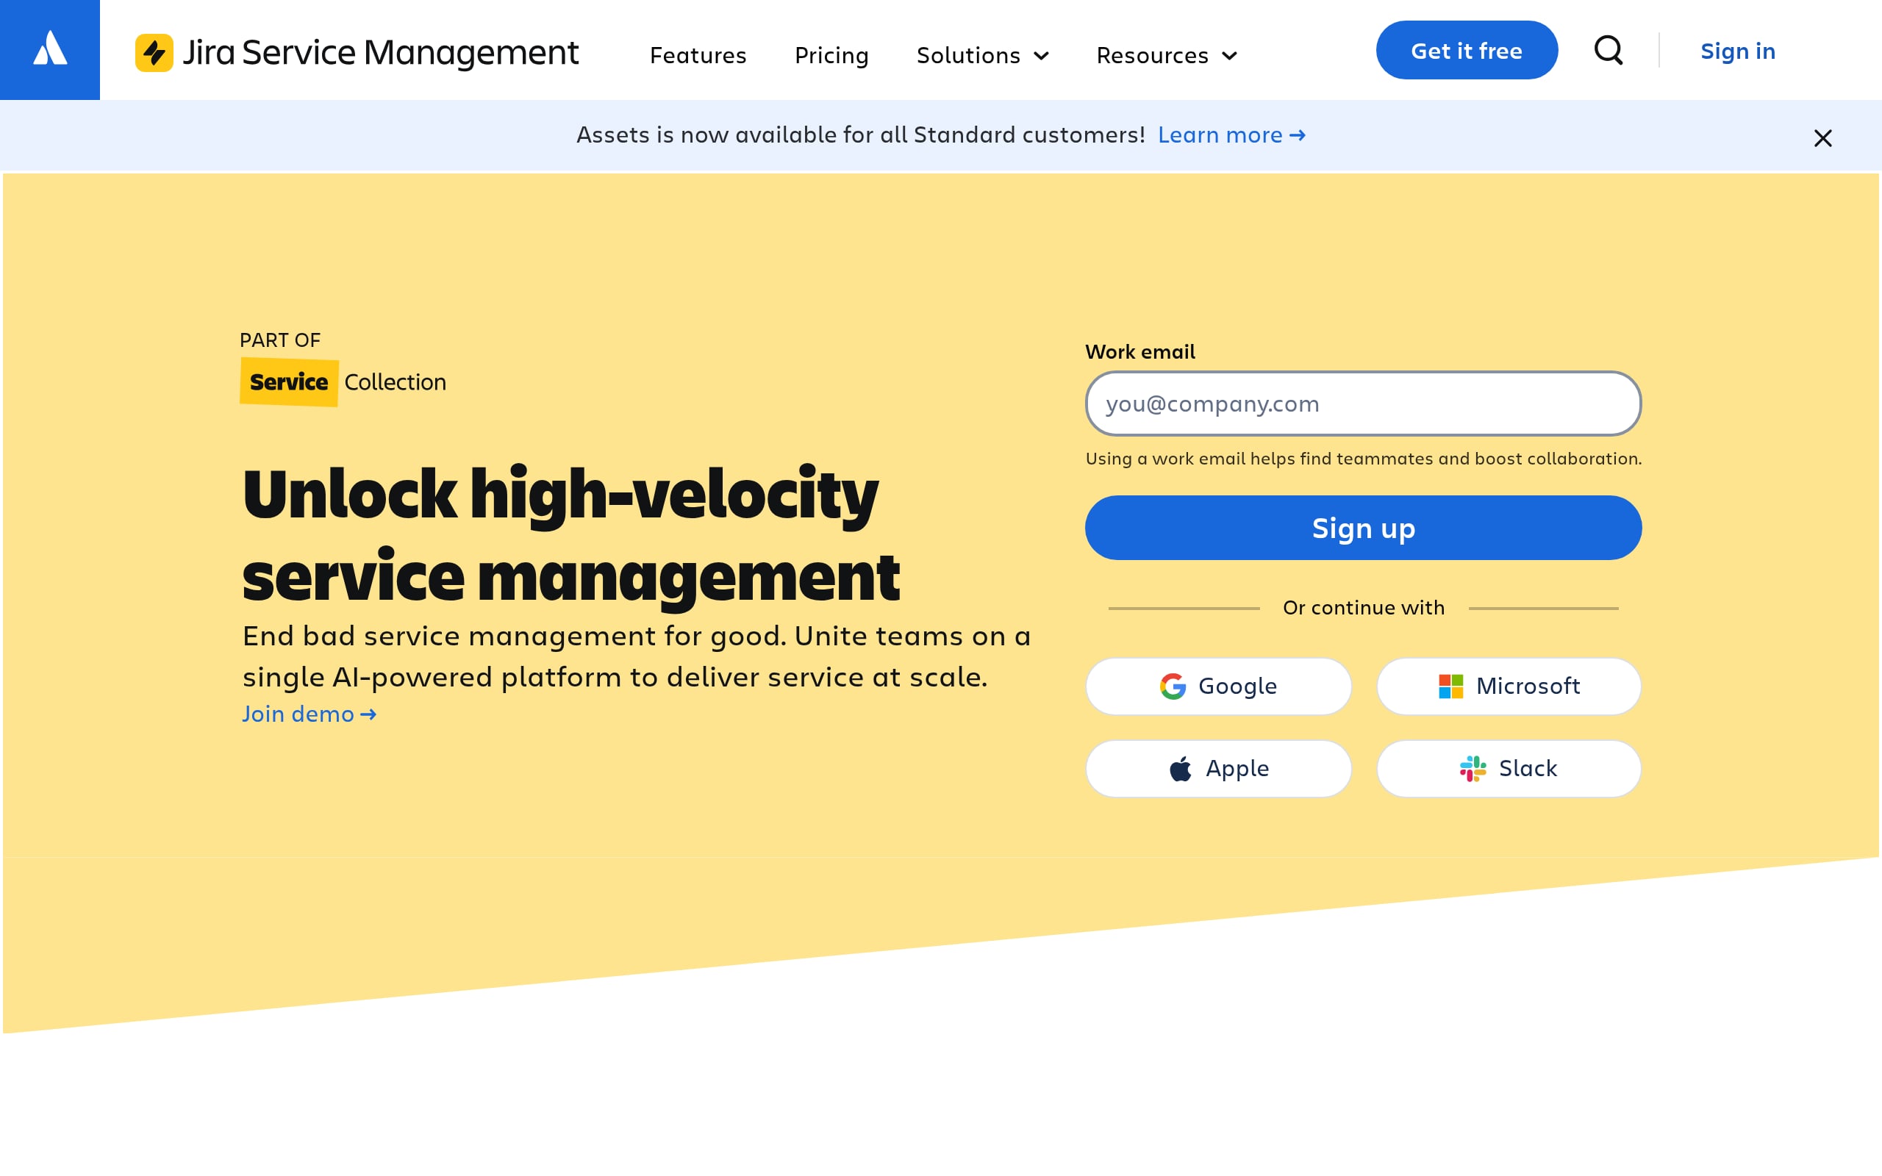The width and height of the screenshot is (1882, 1176).
Task: Click the 'Work email' label
Action: 1140,351
